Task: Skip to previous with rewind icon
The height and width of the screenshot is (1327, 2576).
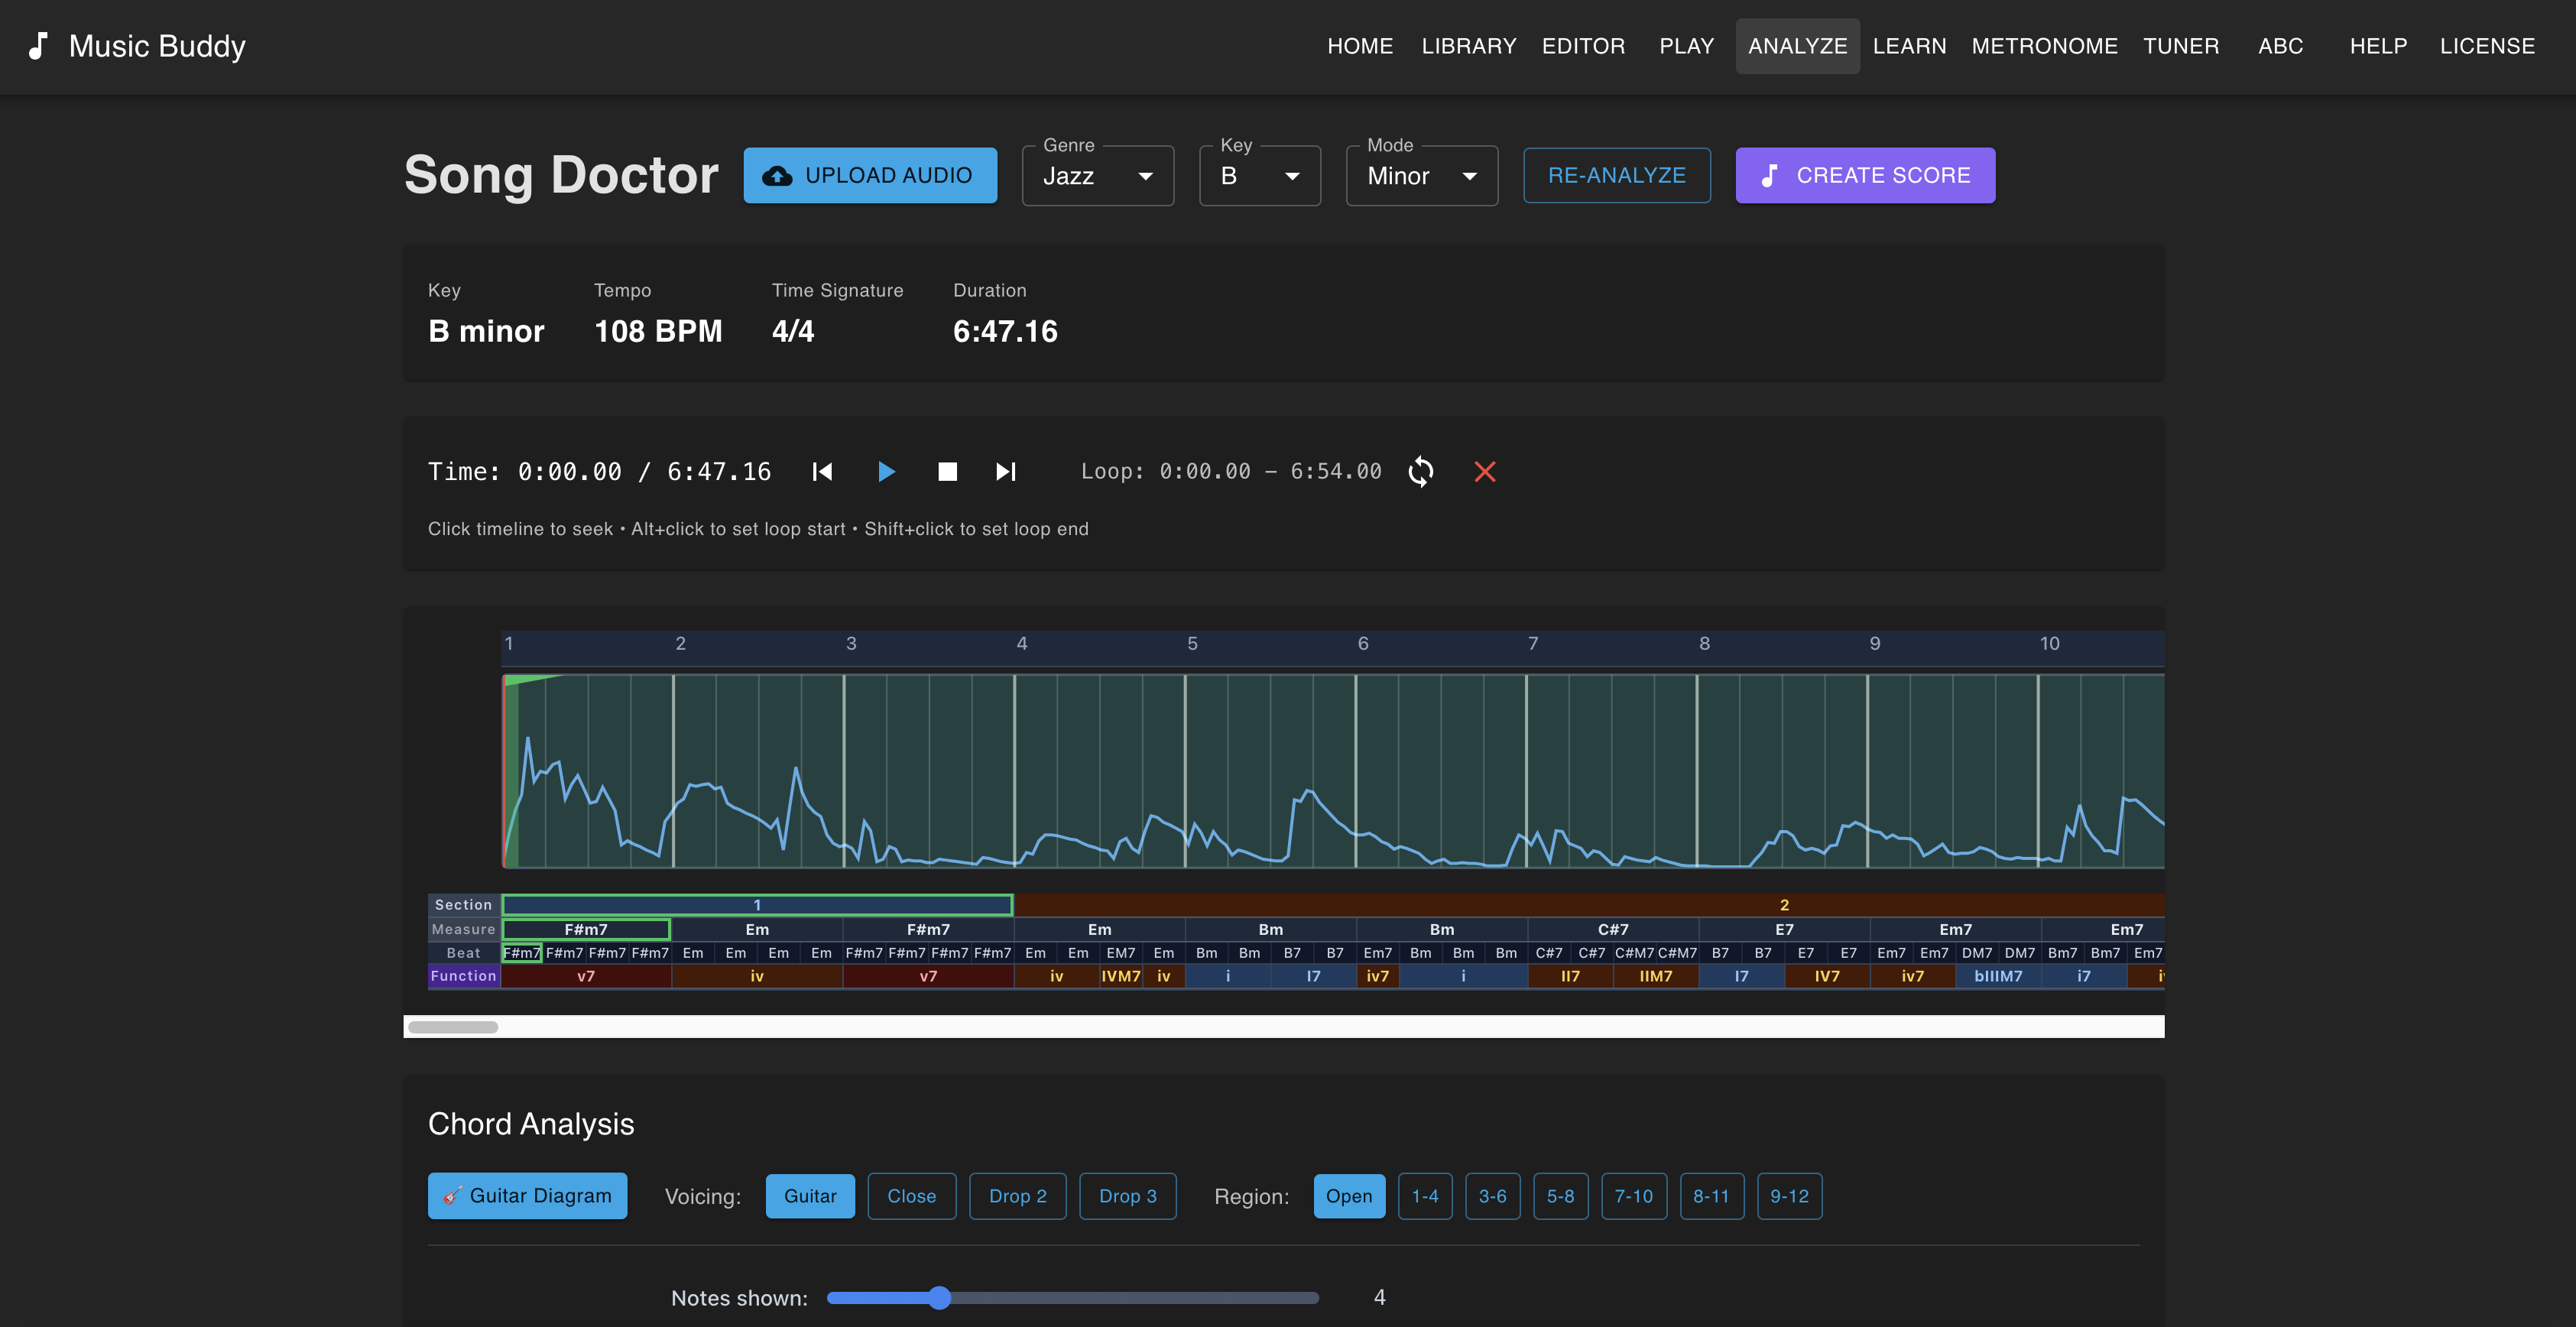Action: pos(822,471)
